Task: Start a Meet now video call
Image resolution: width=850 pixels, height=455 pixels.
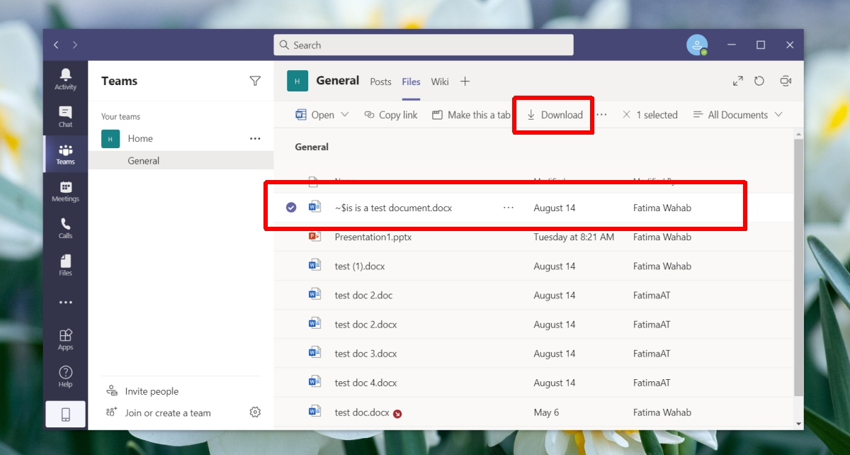Action: (785, 82)
